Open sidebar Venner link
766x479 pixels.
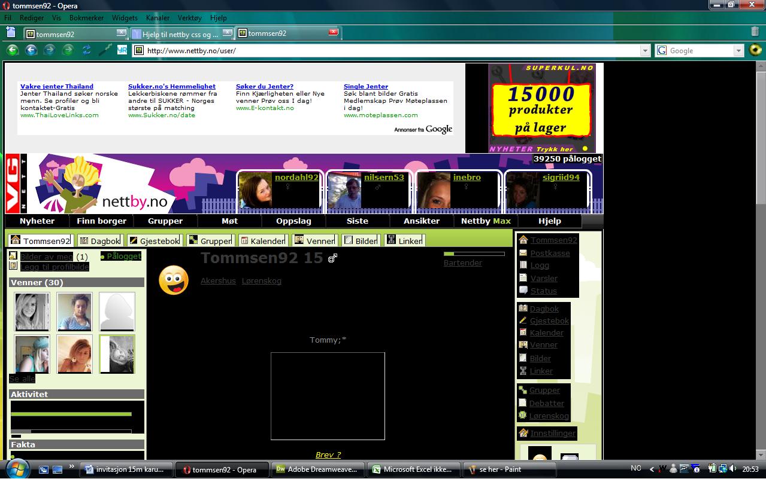pos(543,345)
